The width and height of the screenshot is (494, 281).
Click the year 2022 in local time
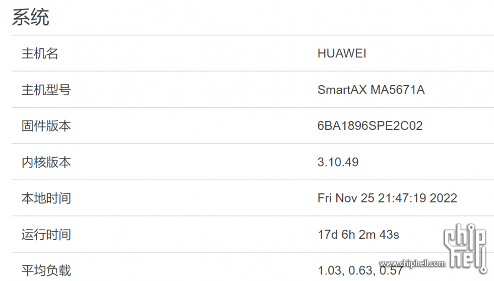[443, 198]
